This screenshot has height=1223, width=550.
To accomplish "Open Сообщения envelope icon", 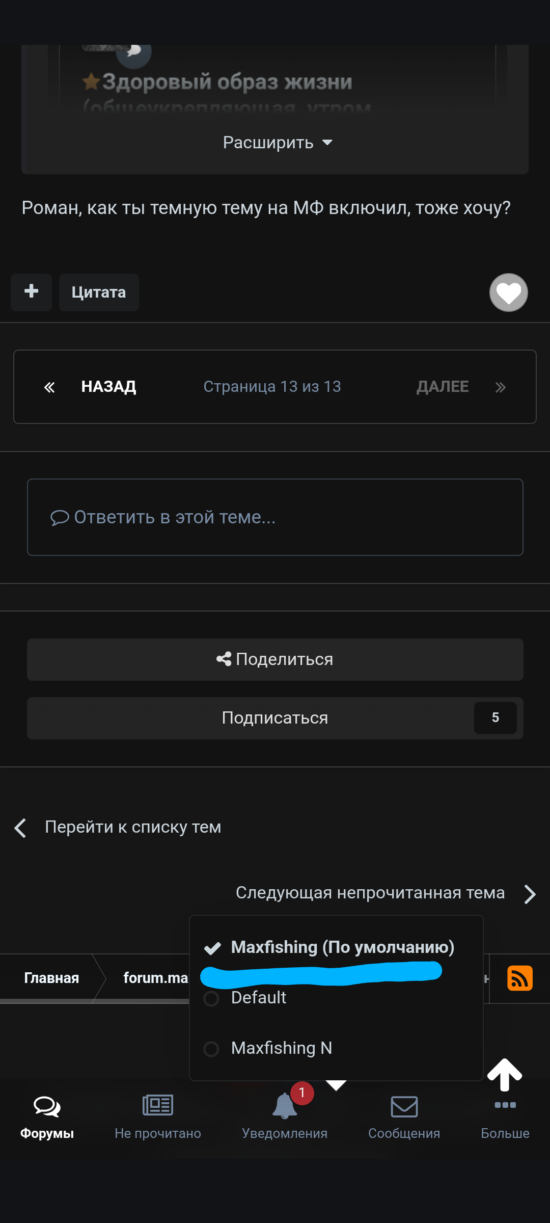I will click(x=404, y=1107).
